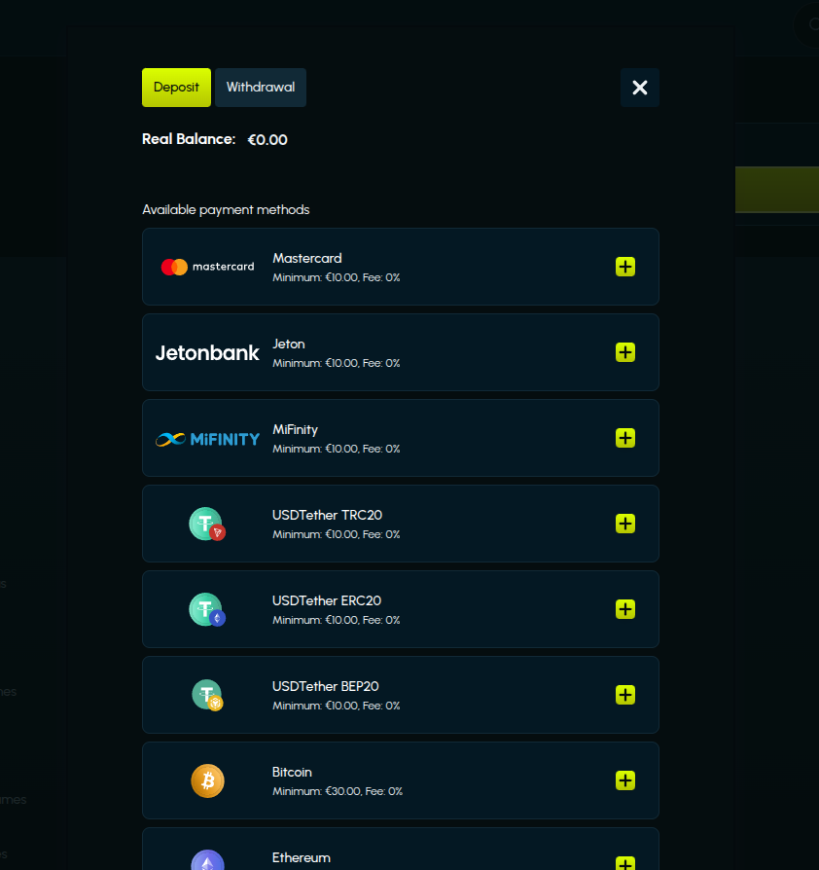Click the orange Bitcoin coin icon
Viewport: 819px width, 870px height.
(207, 780)
